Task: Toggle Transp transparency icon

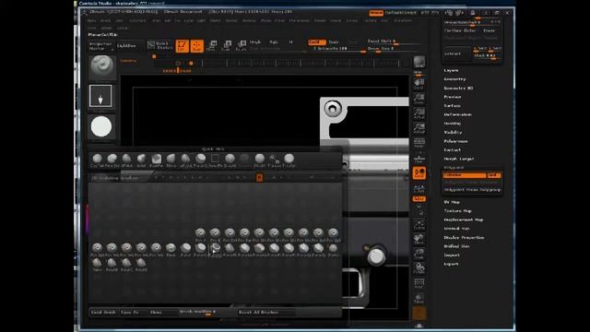Action: pos(419,299)
